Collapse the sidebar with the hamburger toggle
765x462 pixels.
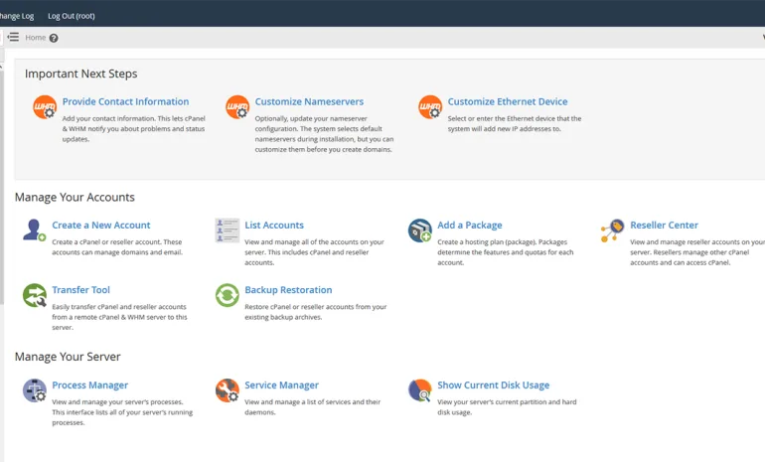pos(13,37)
